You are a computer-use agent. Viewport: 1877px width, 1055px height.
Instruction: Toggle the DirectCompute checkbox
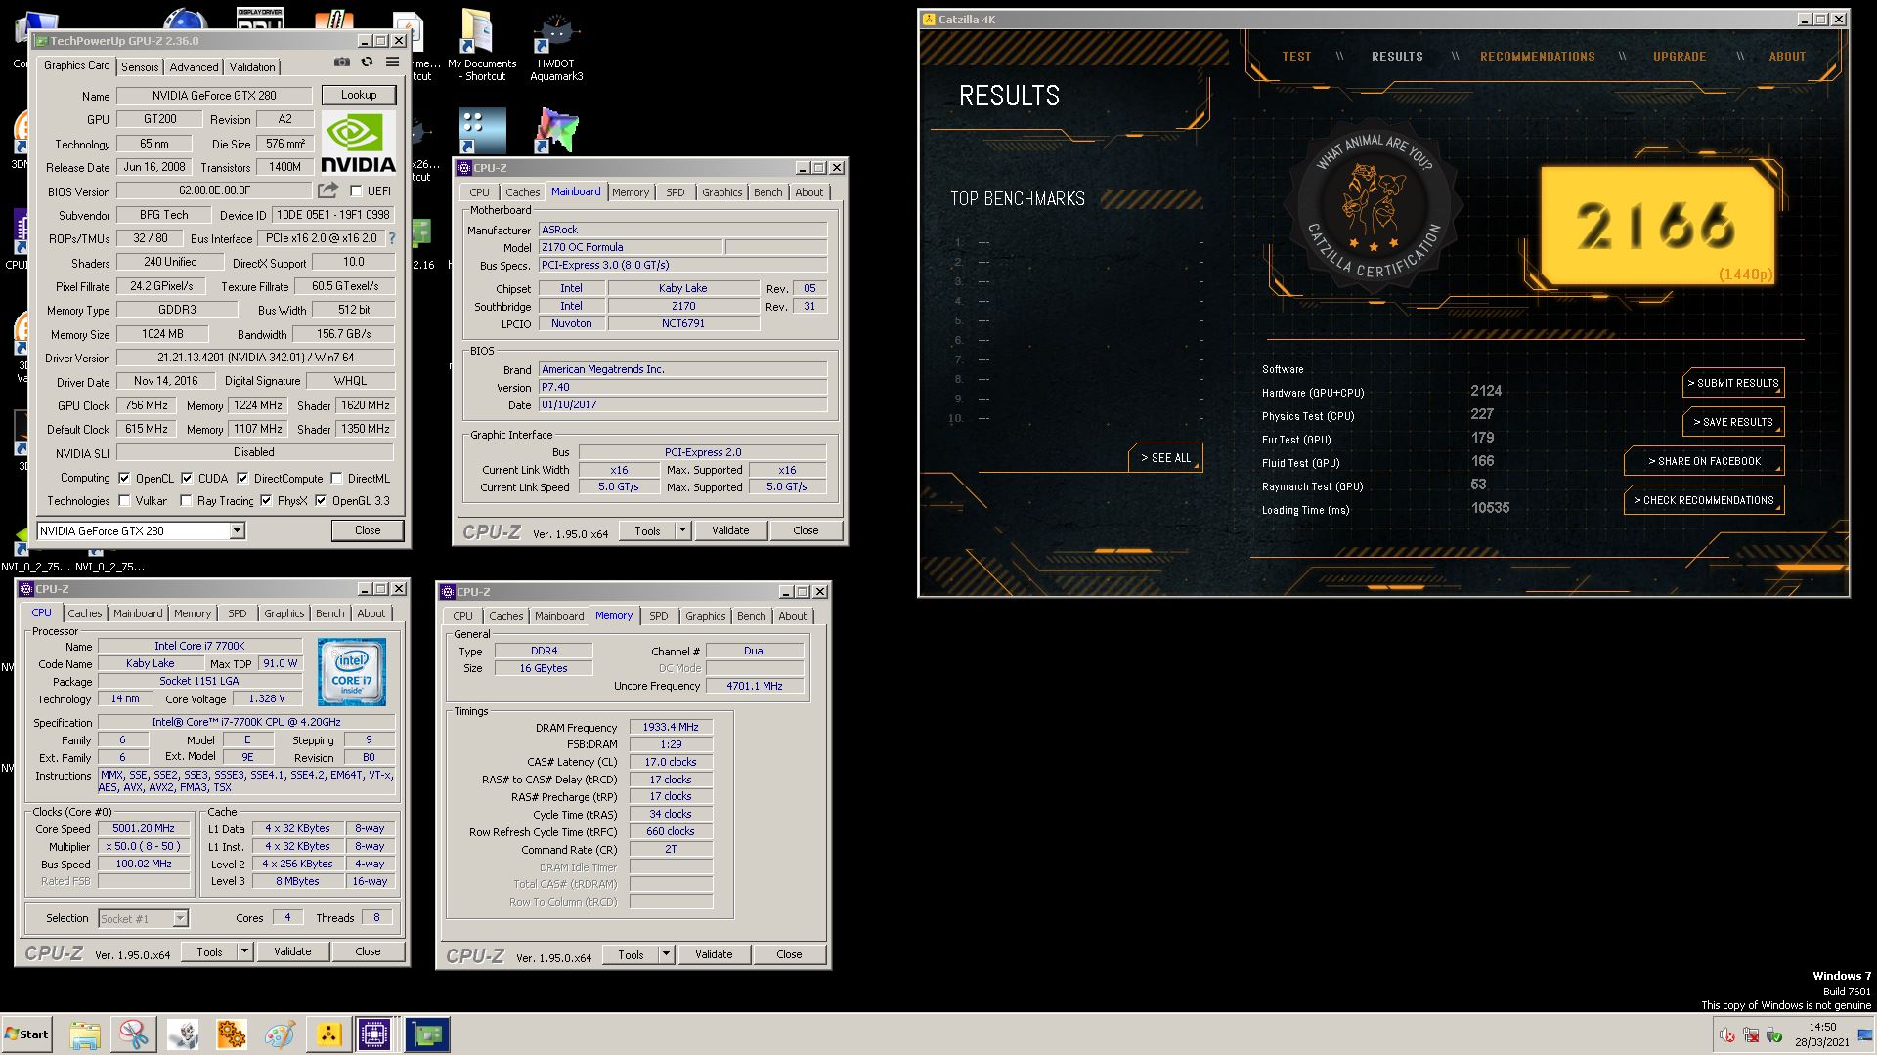242,478
